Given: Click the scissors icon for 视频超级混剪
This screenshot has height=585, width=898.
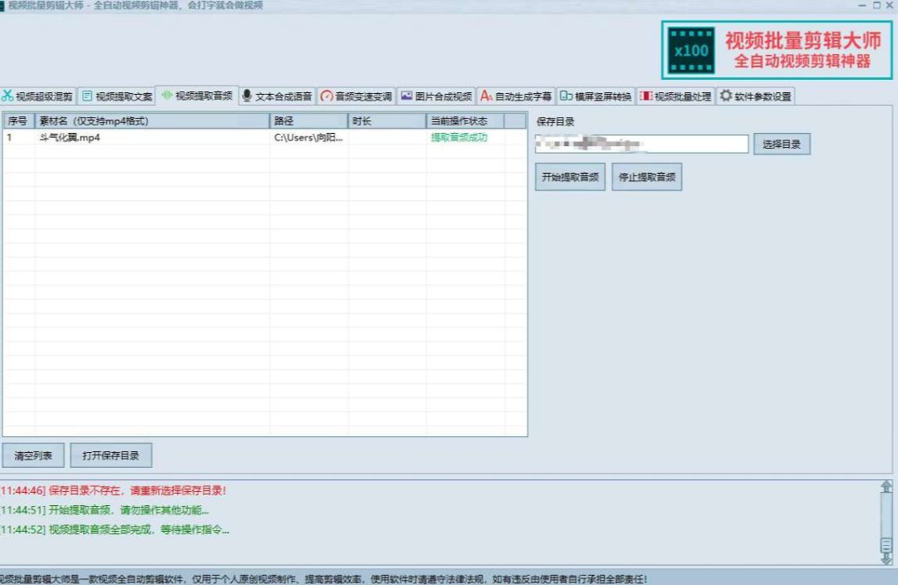Looking at the screenshot, I should point(7,96).
